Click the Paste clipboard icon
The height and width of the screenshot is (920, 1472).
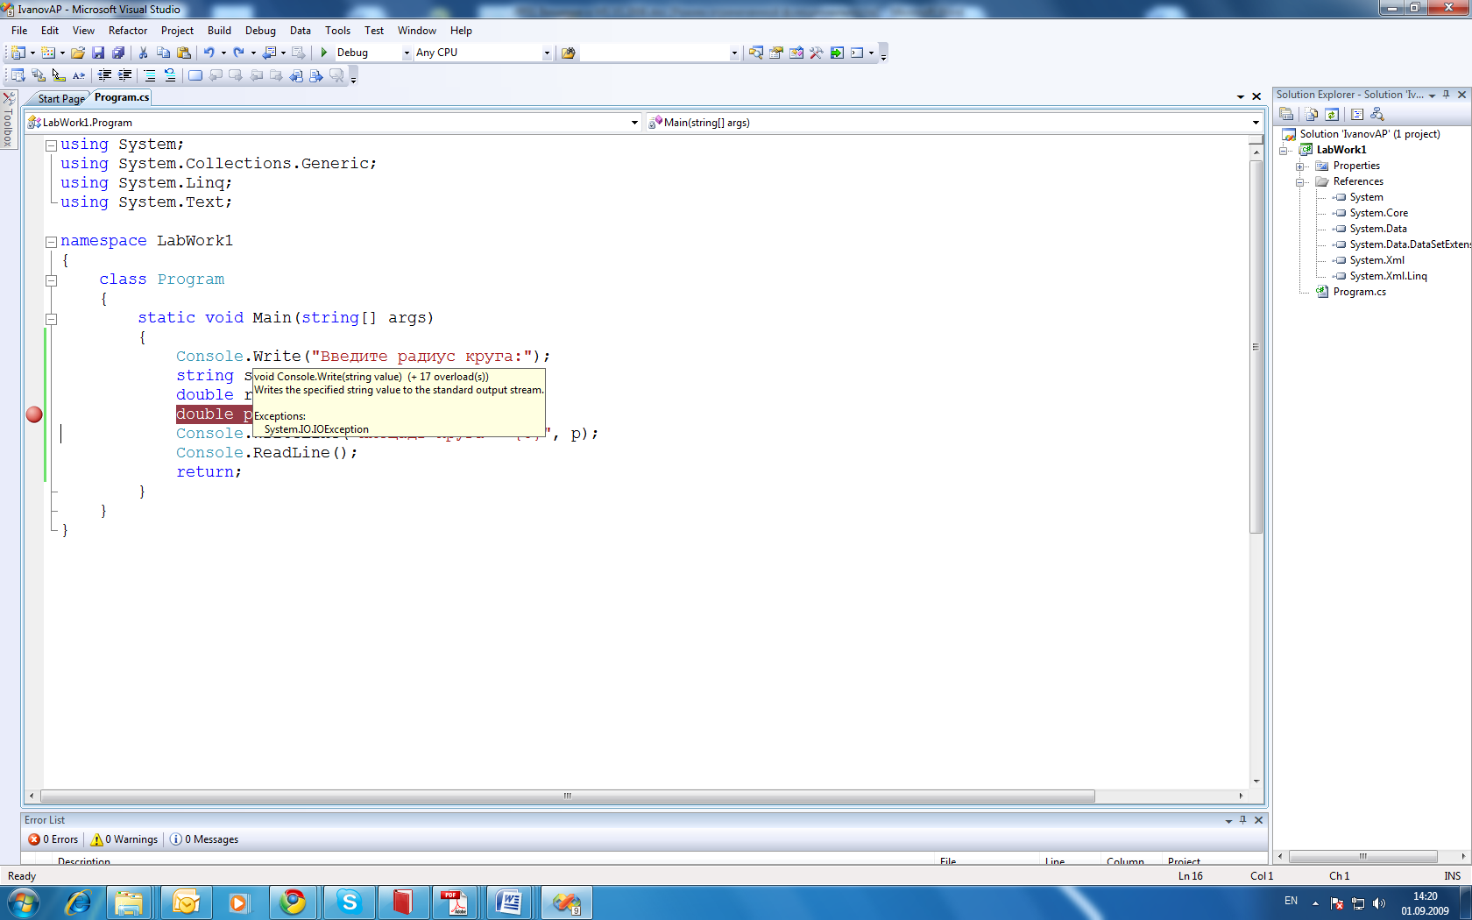[x=183, y=53]
